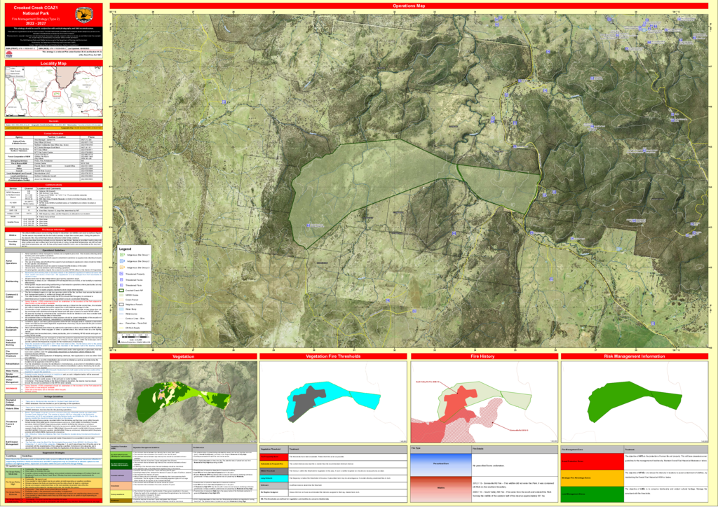Click the cyan Long Unburnt threshold swatch
Image resolution: width=718 pixels, height=507 pixels.
pyautogui.click(x=274, y=478)
